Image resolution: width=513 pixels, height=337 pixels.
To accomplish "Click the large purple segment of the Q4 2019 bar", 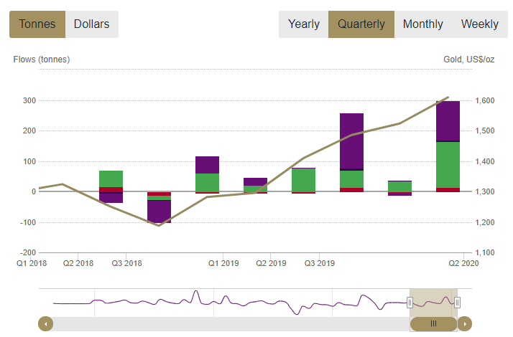I will coord(351,141).
